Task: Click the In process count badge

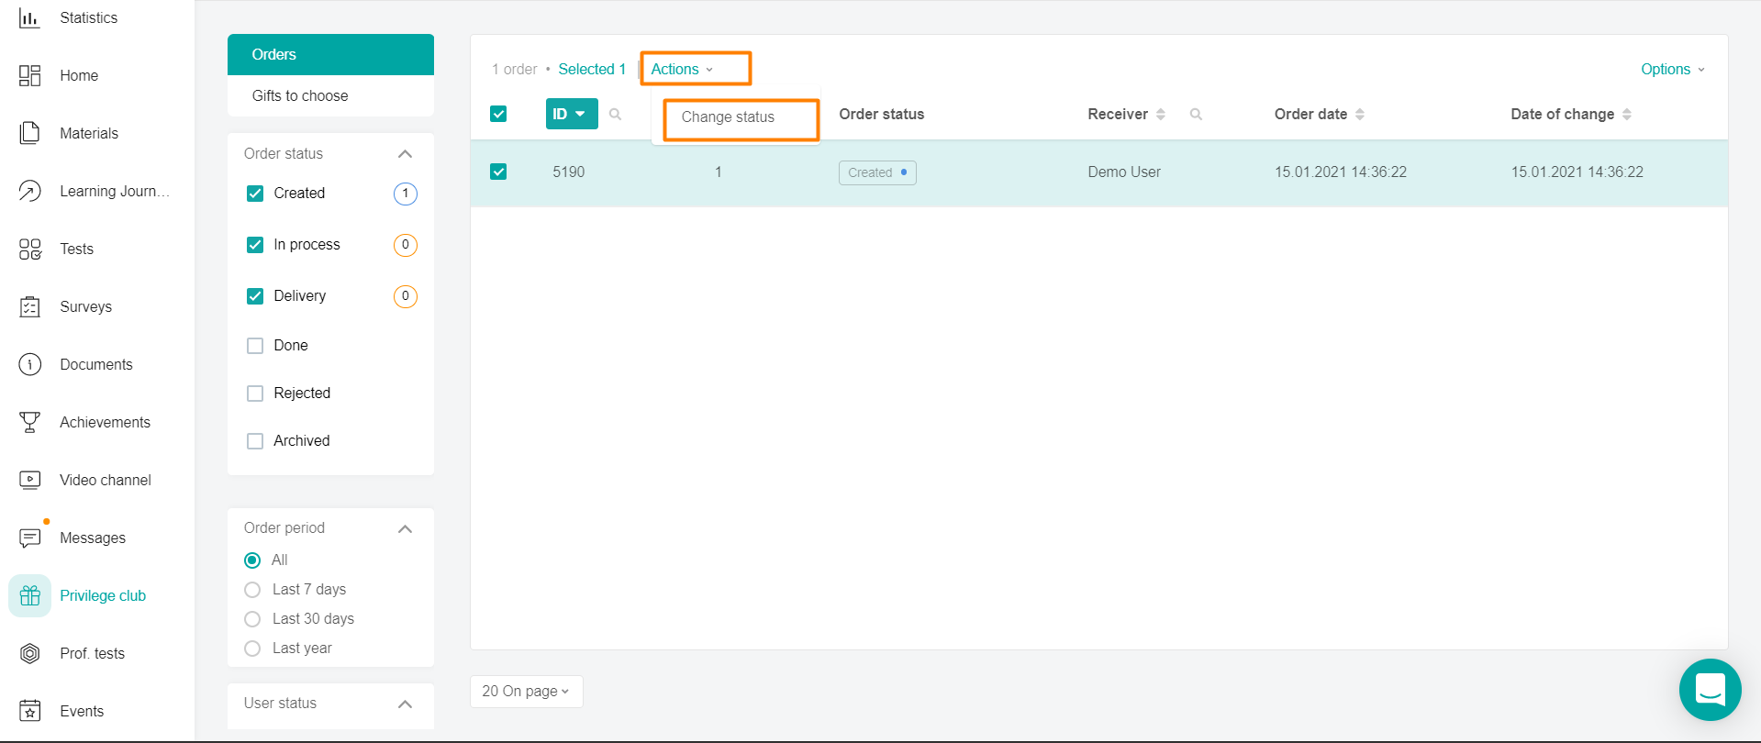Action: 405,245
